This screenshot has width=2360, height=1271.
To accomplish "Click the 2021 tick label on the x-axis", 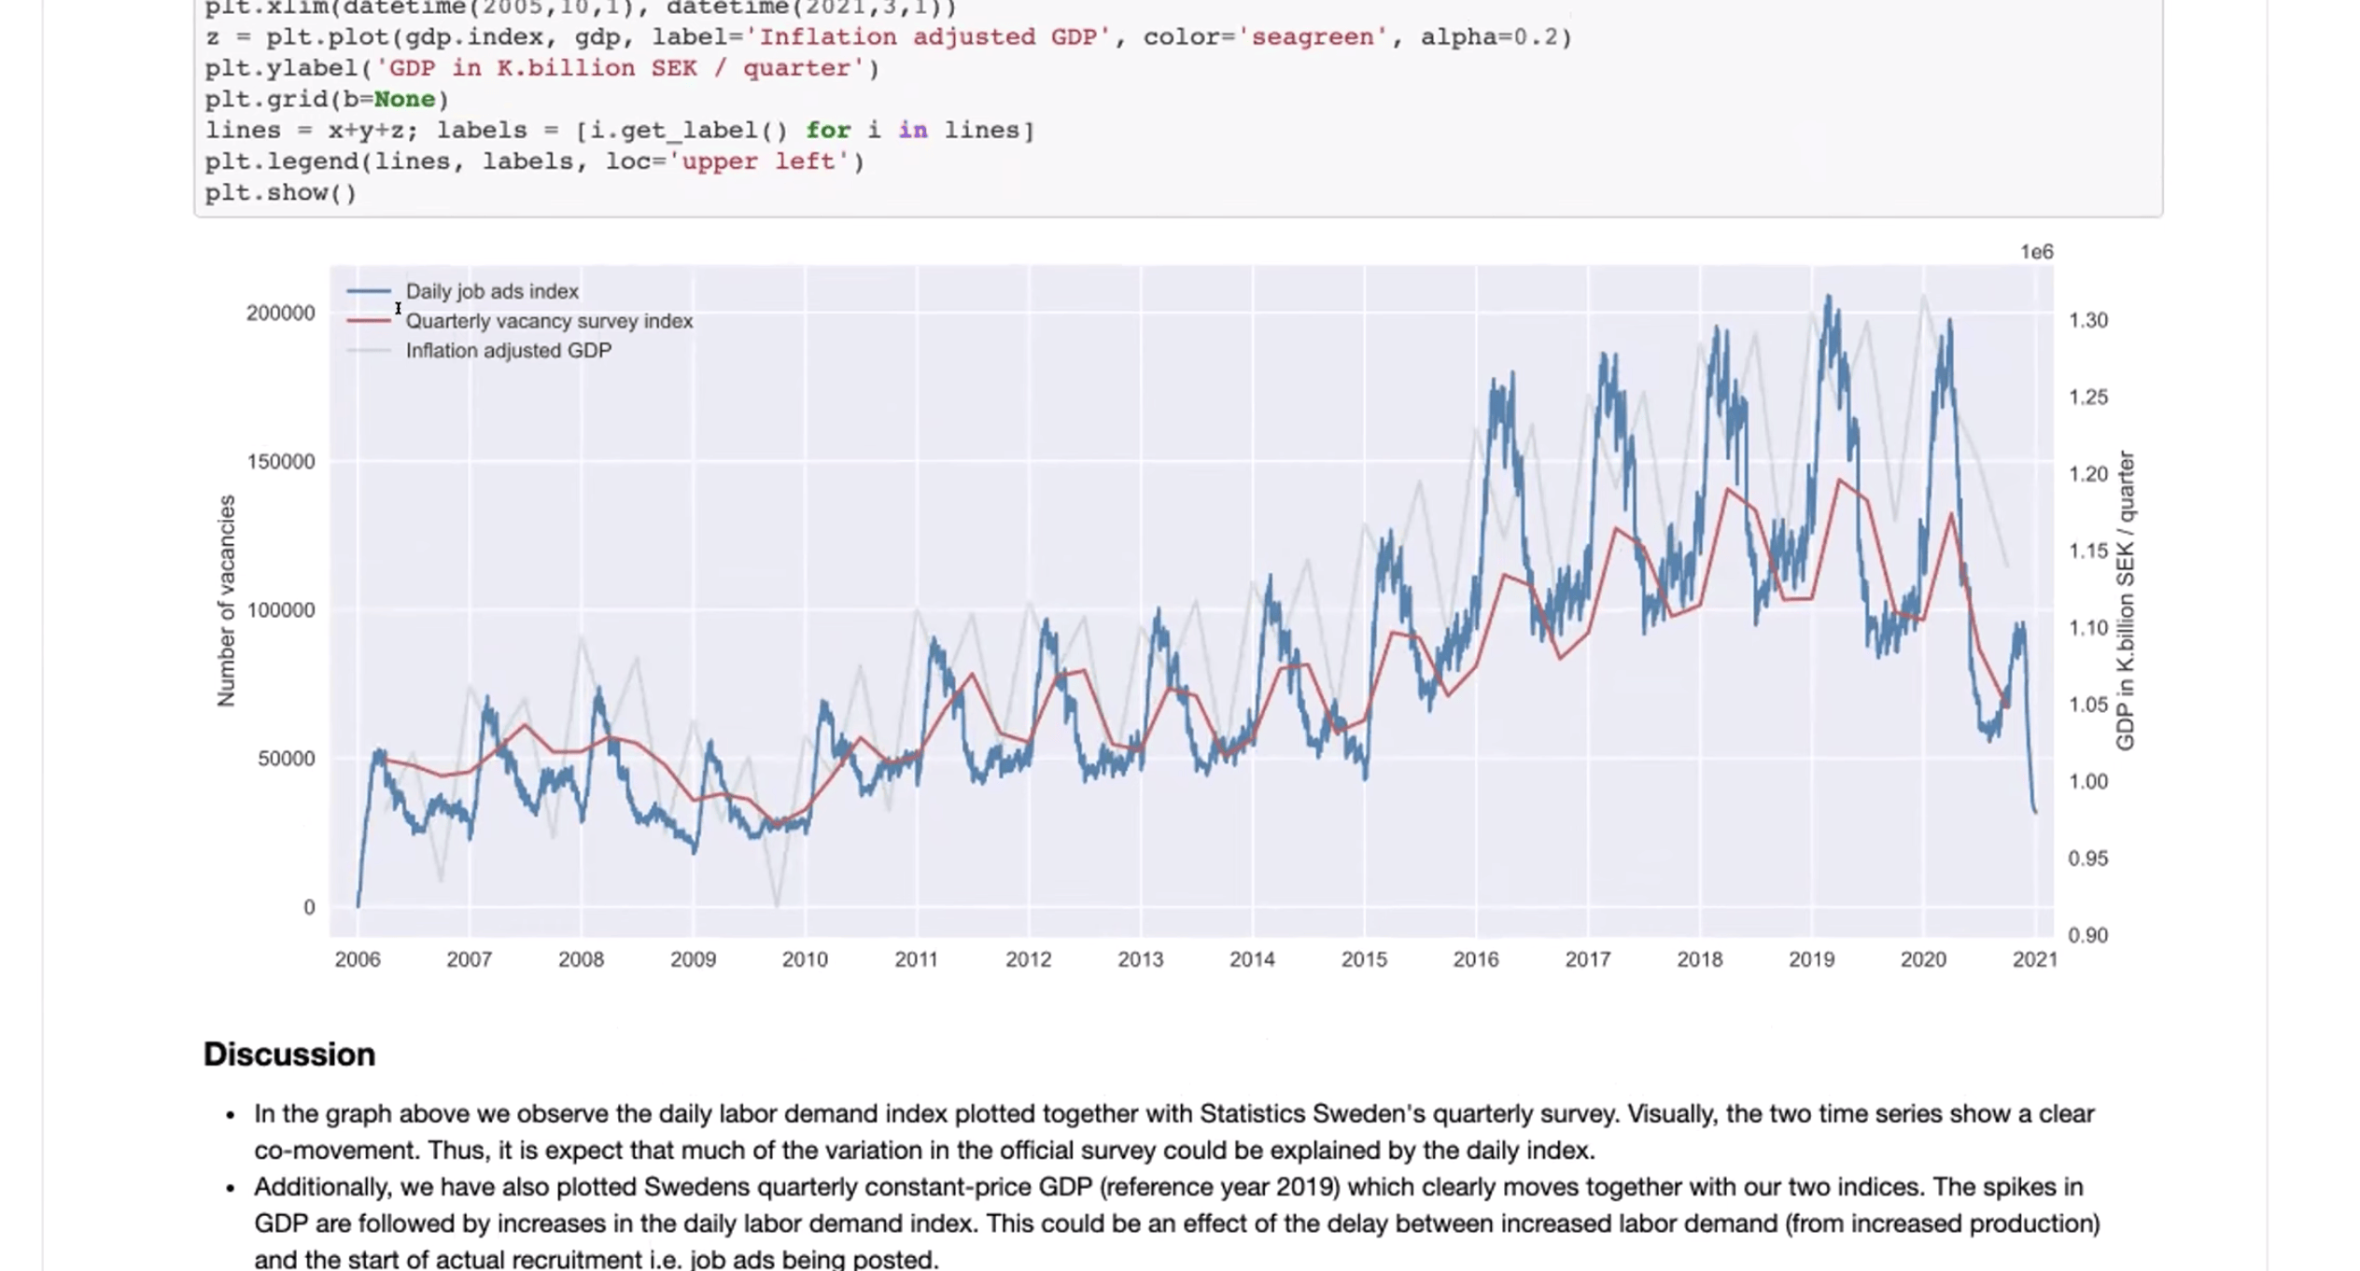I will click(2034, 960).
